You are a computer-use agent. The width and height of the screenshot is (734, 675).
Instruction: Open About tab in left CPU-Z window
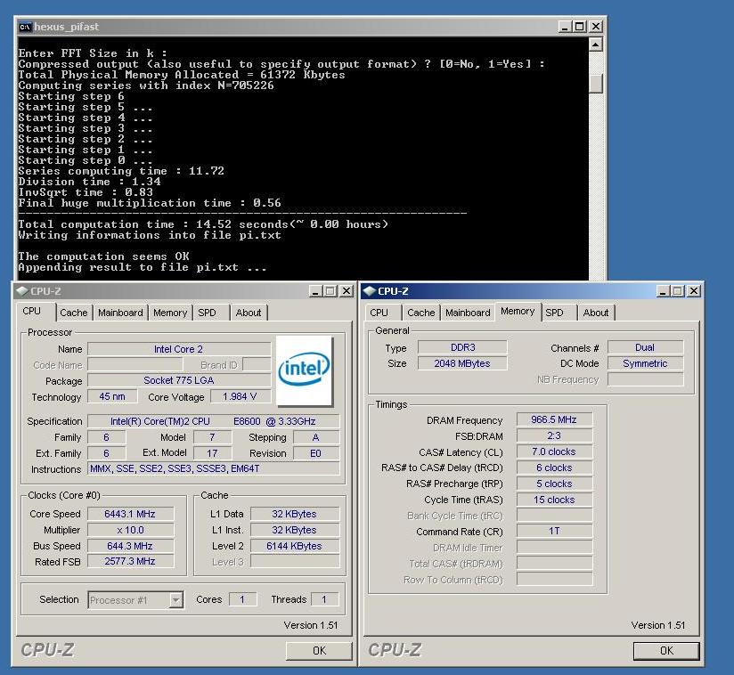point(249,313)
